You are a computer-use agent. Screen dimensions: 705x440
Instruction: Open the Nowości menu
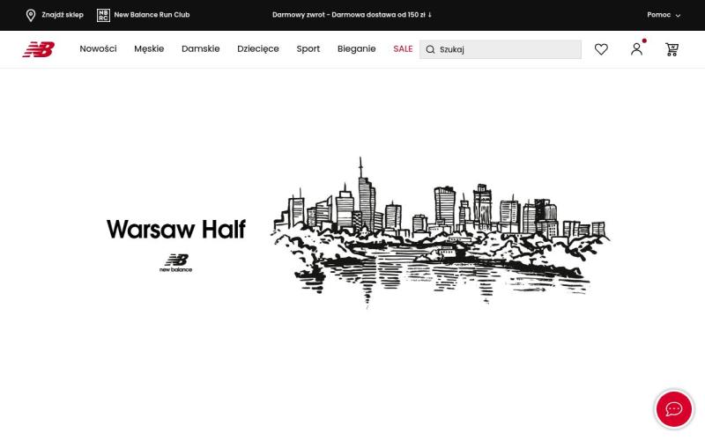(98, 49)
